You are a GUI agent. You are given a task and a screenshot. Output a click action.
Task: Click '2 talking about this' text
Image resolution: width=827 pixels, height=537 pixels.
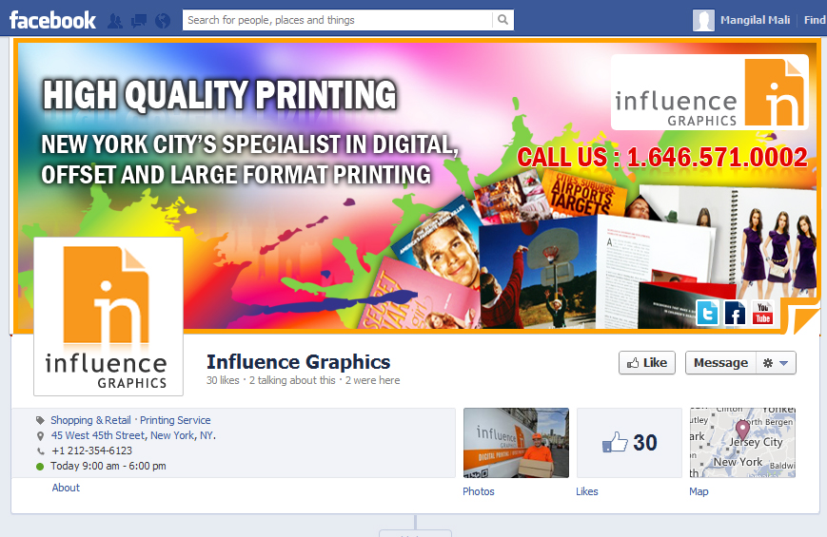click(x=292, y=380)
